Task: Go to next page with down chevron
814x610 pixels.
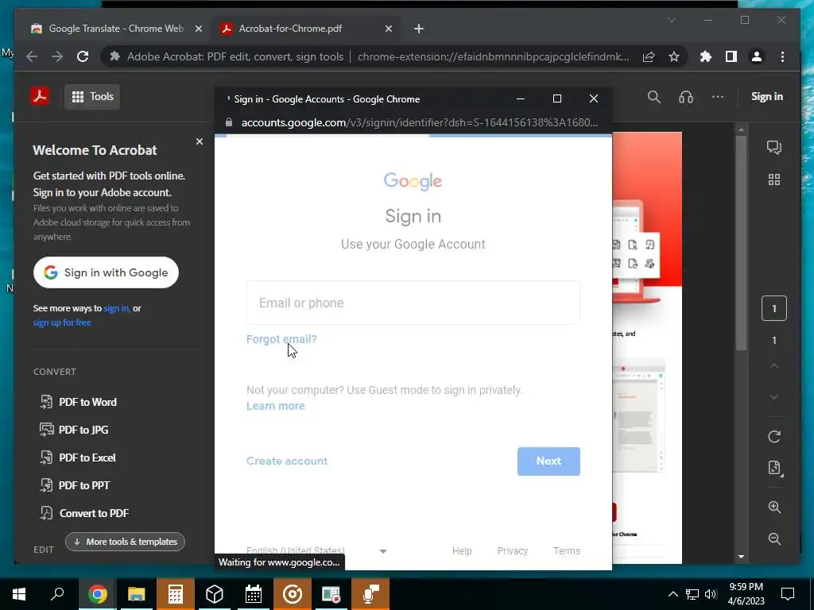Action: tap(774, 397)
